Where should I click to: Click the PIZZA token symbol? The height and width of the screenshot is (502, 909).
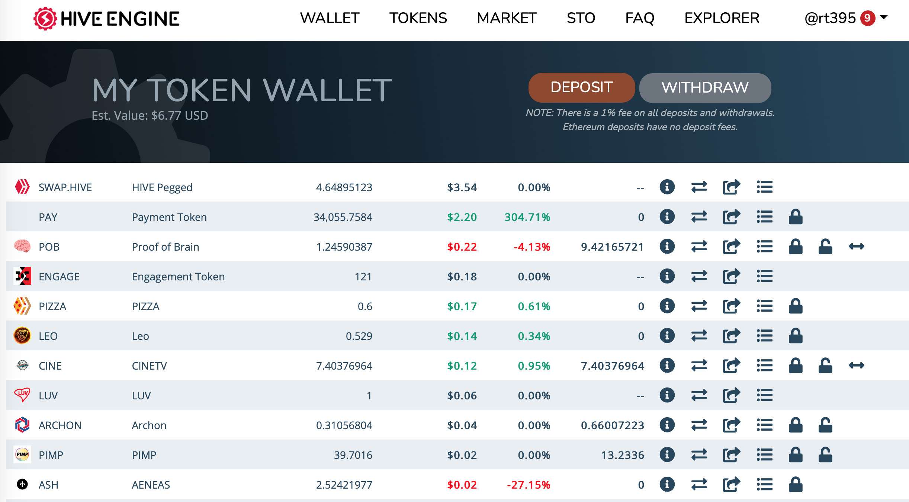coord(52,306)
